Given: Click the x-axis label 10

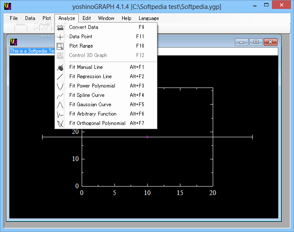Looking at the screenshot, I should [147, 193].
